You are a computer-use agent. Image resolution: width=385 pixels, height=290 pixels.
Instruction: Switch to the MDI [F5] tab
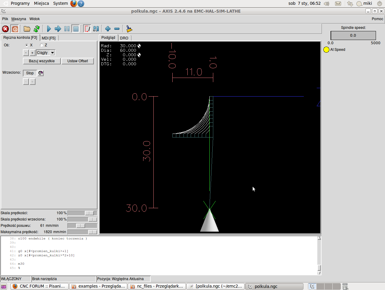[x=49, y=38]
